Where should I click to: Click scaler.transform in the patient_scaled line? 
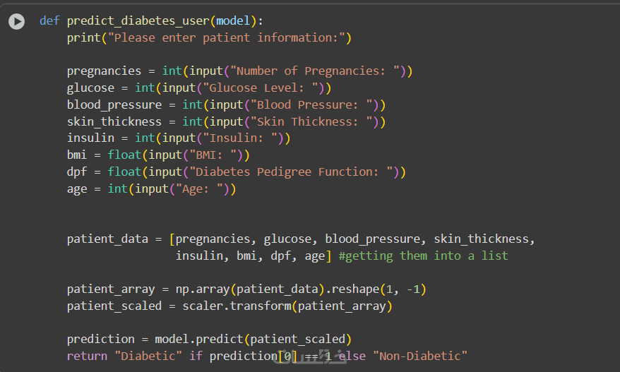tap(237, 306)
